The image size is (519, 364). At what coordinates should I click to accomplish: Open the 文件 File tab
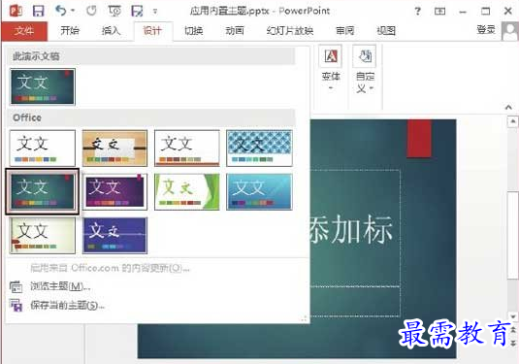[x=24, y=31]
